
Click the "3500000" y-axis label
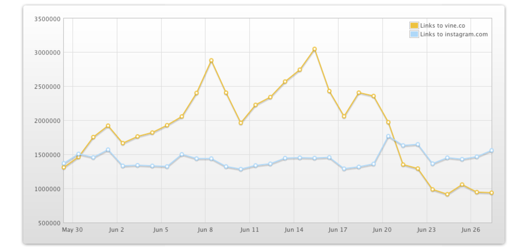[47, 19]
